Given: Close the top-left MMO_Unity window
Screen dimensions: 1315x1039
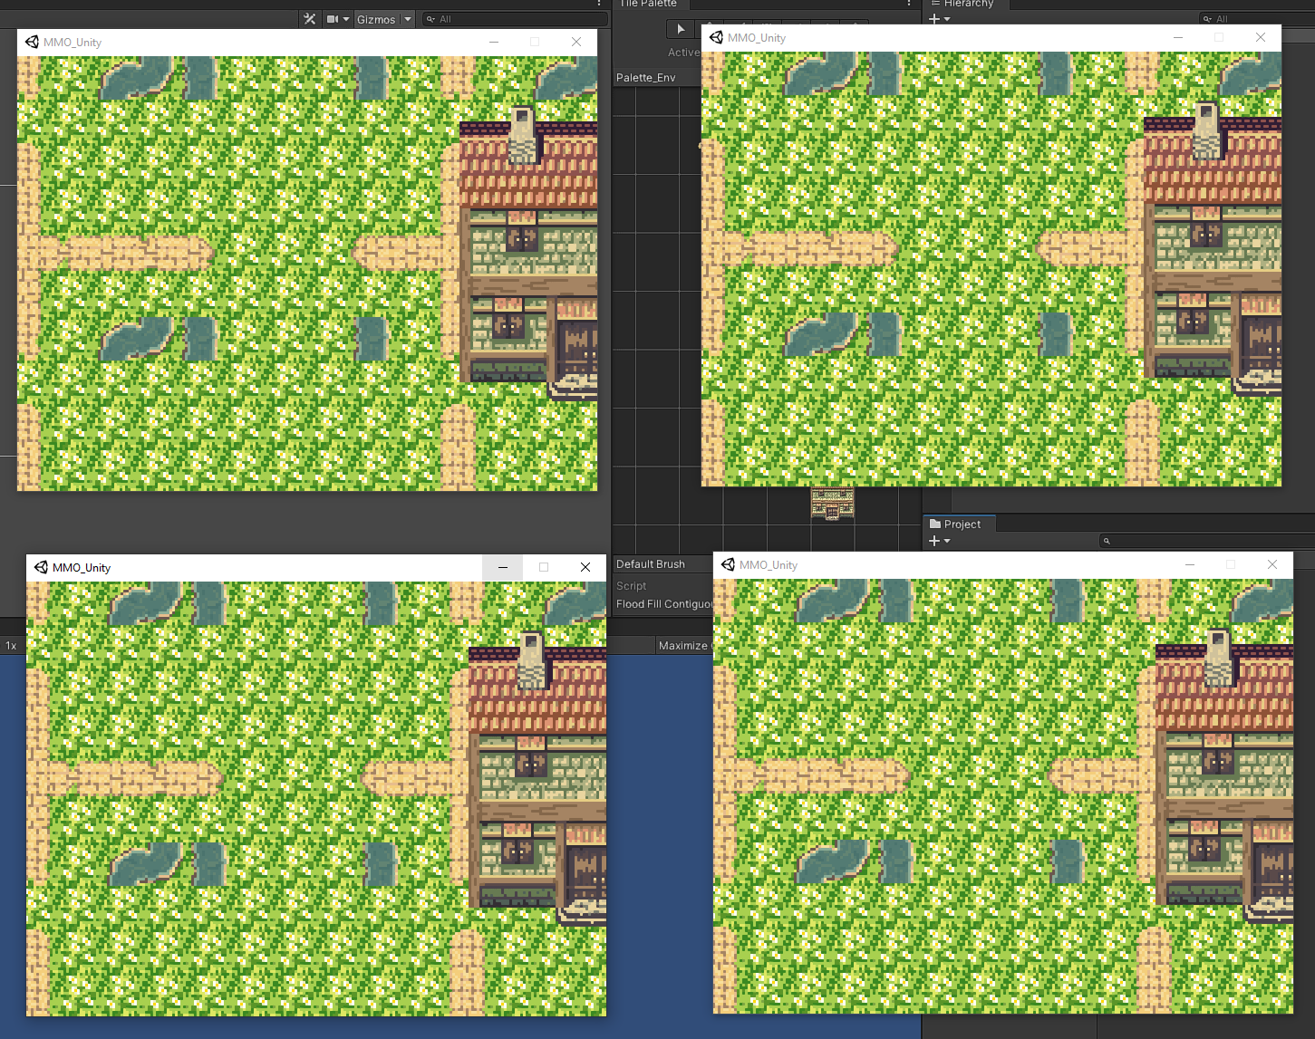Looking at the screenshot, I should [x=576, y=42].
